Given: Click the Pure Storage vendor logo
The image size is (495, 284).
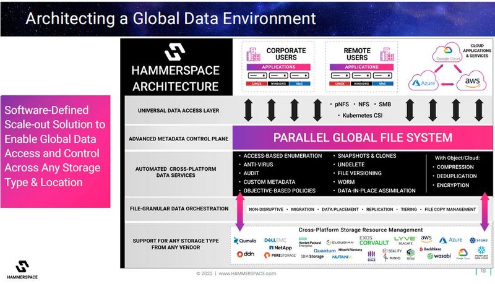Looking at the screenshot, I should (280, 256).
